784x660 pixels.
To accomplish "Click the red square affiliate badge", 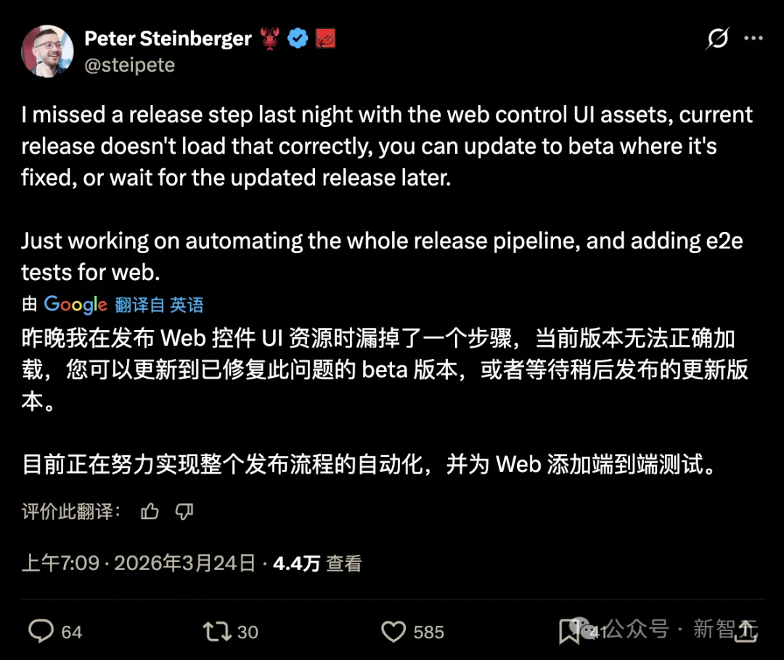I will click(x=325, y=38).
